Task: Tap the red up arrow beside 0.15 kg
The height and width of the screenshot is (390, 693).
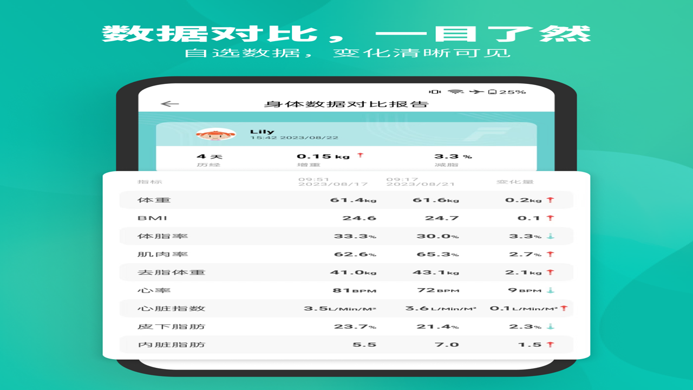Action: click(361, 155)
